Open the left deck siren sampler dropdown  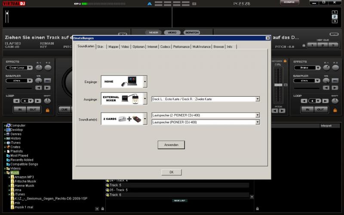pos(30,81)
